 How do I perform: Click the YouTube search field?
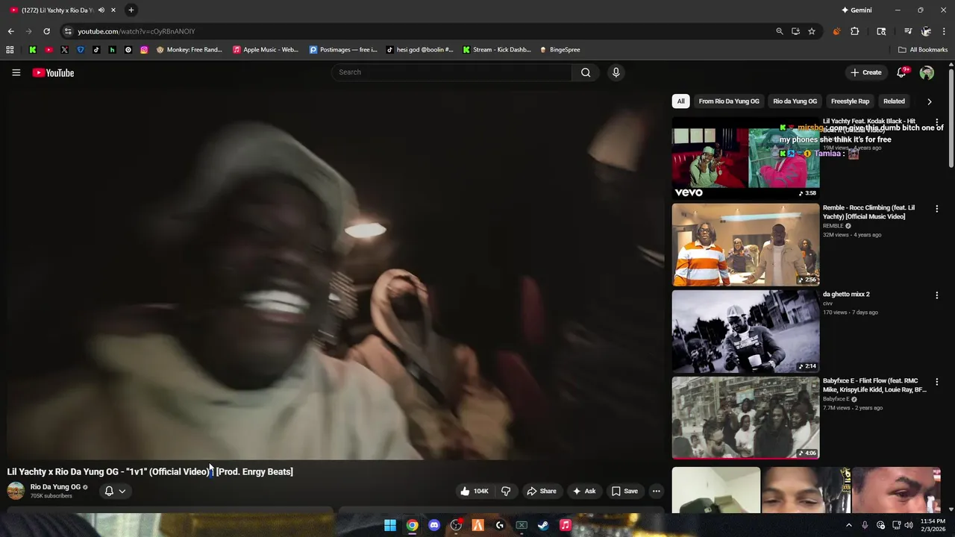452,72
